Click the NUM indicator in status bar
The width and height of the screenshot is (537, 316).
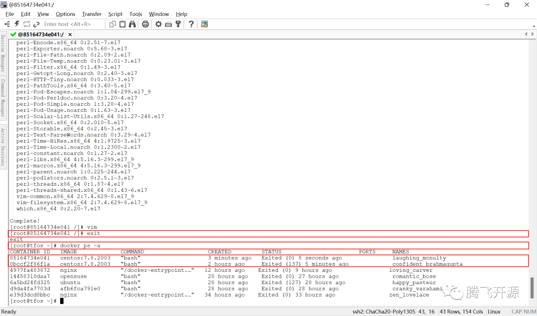tap(530, 312)
